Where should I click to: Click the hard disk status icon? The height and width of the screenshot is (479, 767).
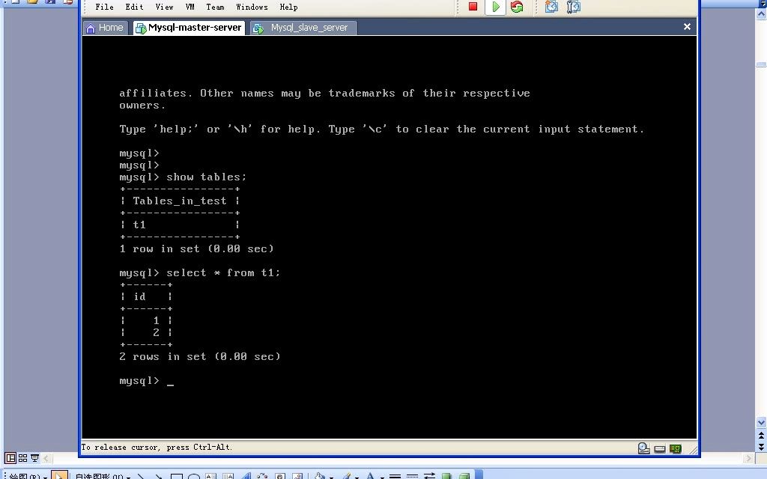click(643, 448)
